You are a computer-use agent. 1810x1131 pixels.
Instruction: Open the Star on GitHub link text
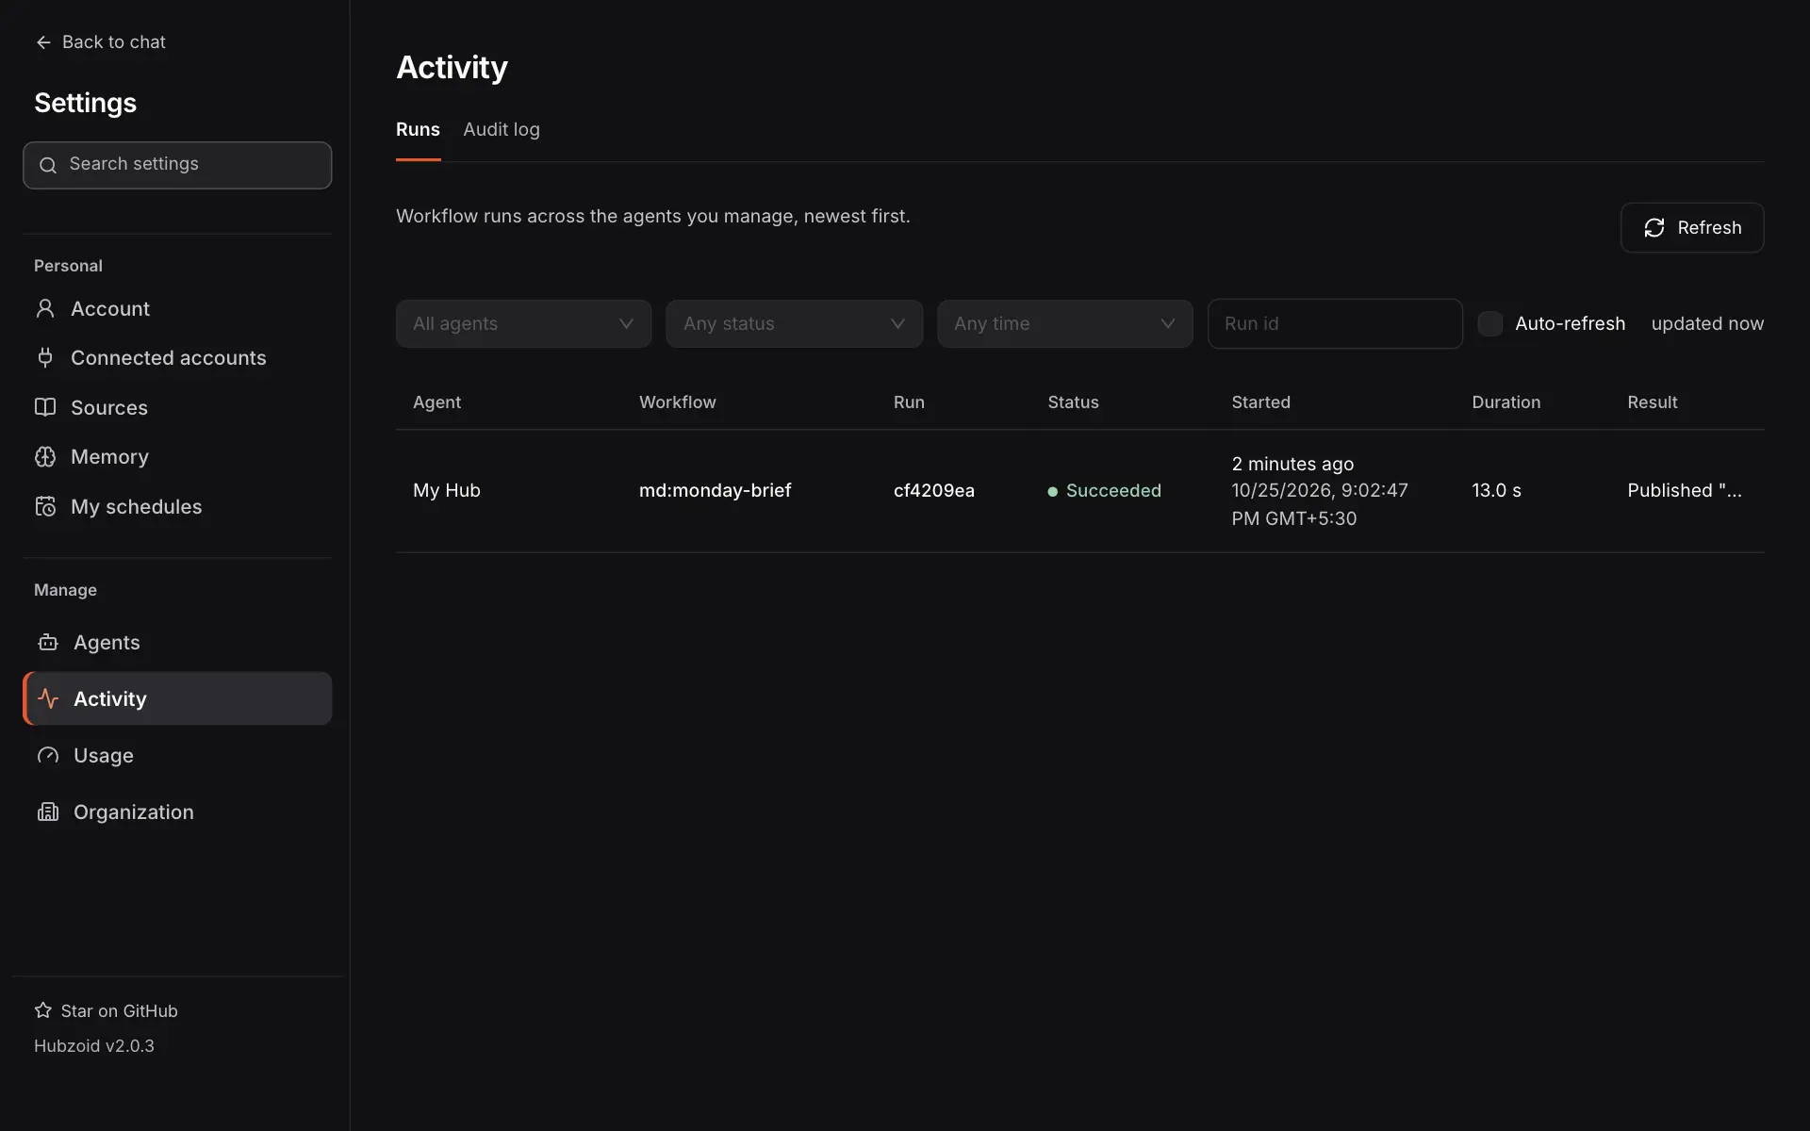pos(120,1010)
